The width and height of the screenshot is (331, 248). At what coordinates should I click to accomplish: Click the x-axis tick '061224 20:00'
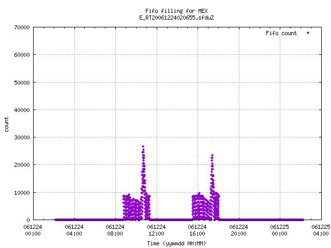[238, 230]
